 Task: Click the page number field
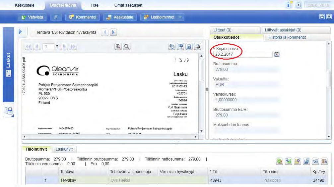48,47
